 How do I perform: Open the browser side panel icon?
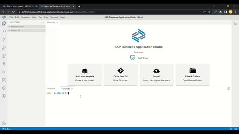[x=226, y=12]
